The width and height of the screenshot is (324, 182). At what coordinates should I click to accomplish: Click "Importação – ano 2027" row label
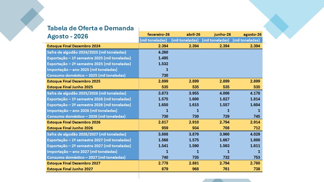82,152
